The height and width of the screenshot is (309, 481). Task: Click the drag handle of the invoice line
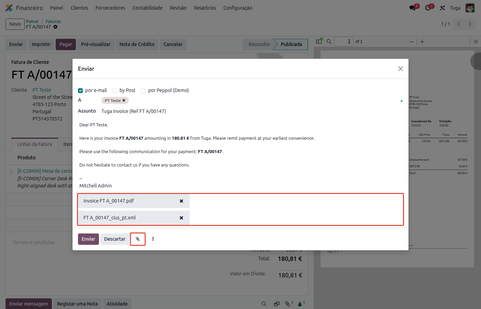(11, 171)
